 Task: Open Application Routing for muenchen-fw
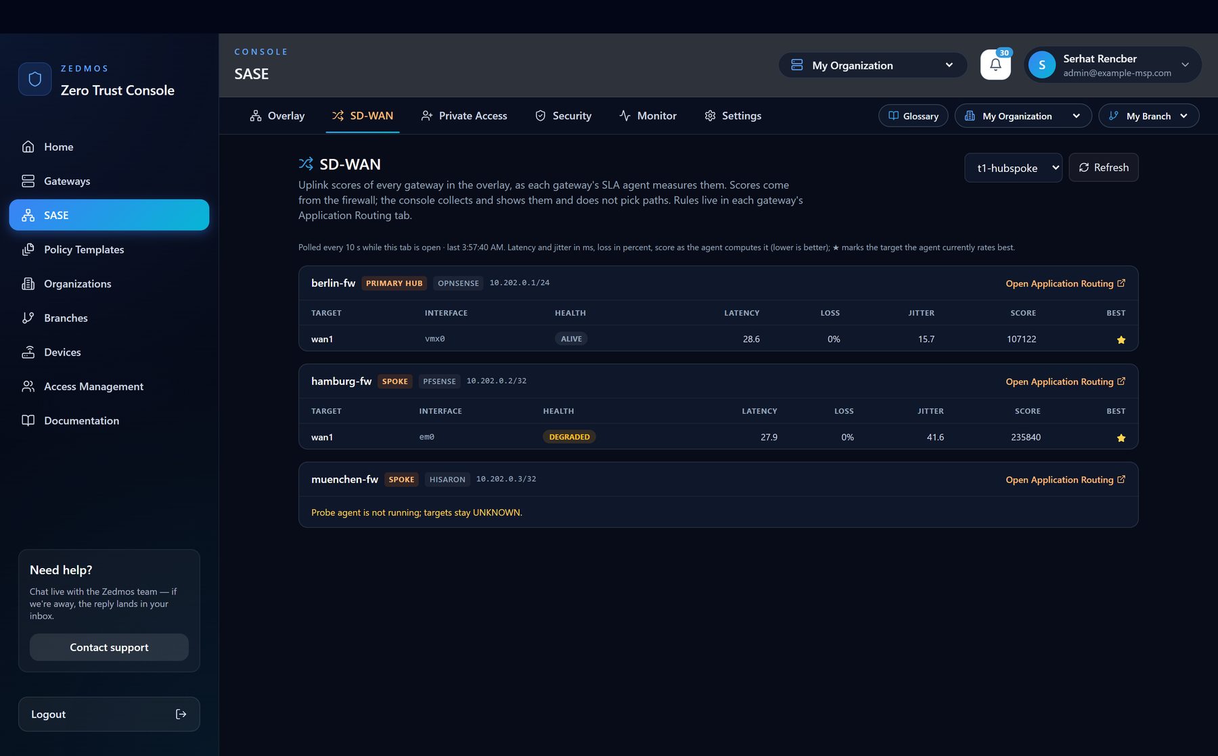coord(1066,479)
